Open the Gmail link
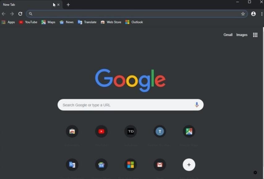264x179 pixels. point(228,35)
